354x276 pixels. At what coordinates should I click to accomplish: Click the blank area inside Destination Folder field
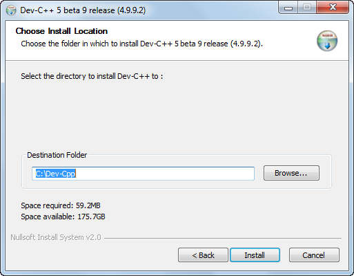click(165, 174)
